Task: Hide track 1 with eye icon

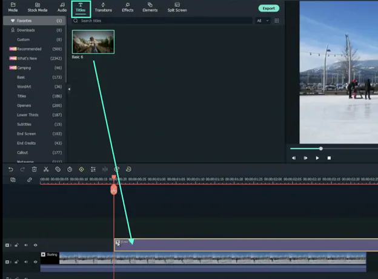Action: (x=35, y=262)
